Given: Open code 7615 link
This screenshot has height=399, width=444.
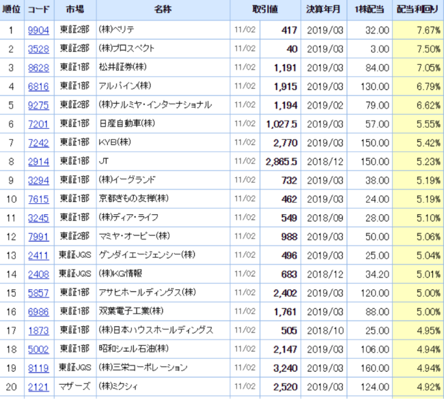Looking at the screenshot, I should [38, 198].
